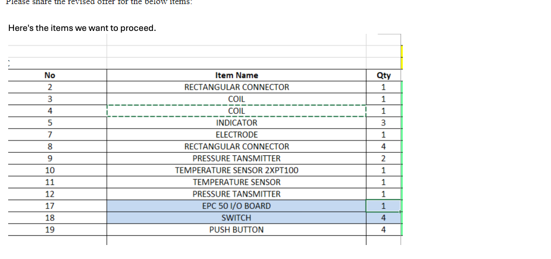
Task: Click the row number 19 cell
Action: [x=50, y=230]
